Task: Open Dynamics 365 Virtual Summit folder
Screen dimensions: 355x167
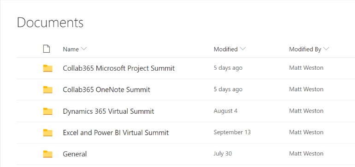Action: pyautogui.click(x=108, y=111)
